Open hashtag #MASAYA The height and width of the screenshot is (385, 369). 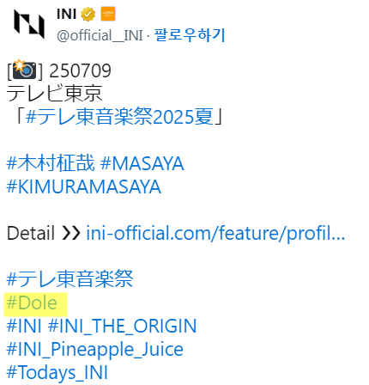142,163
